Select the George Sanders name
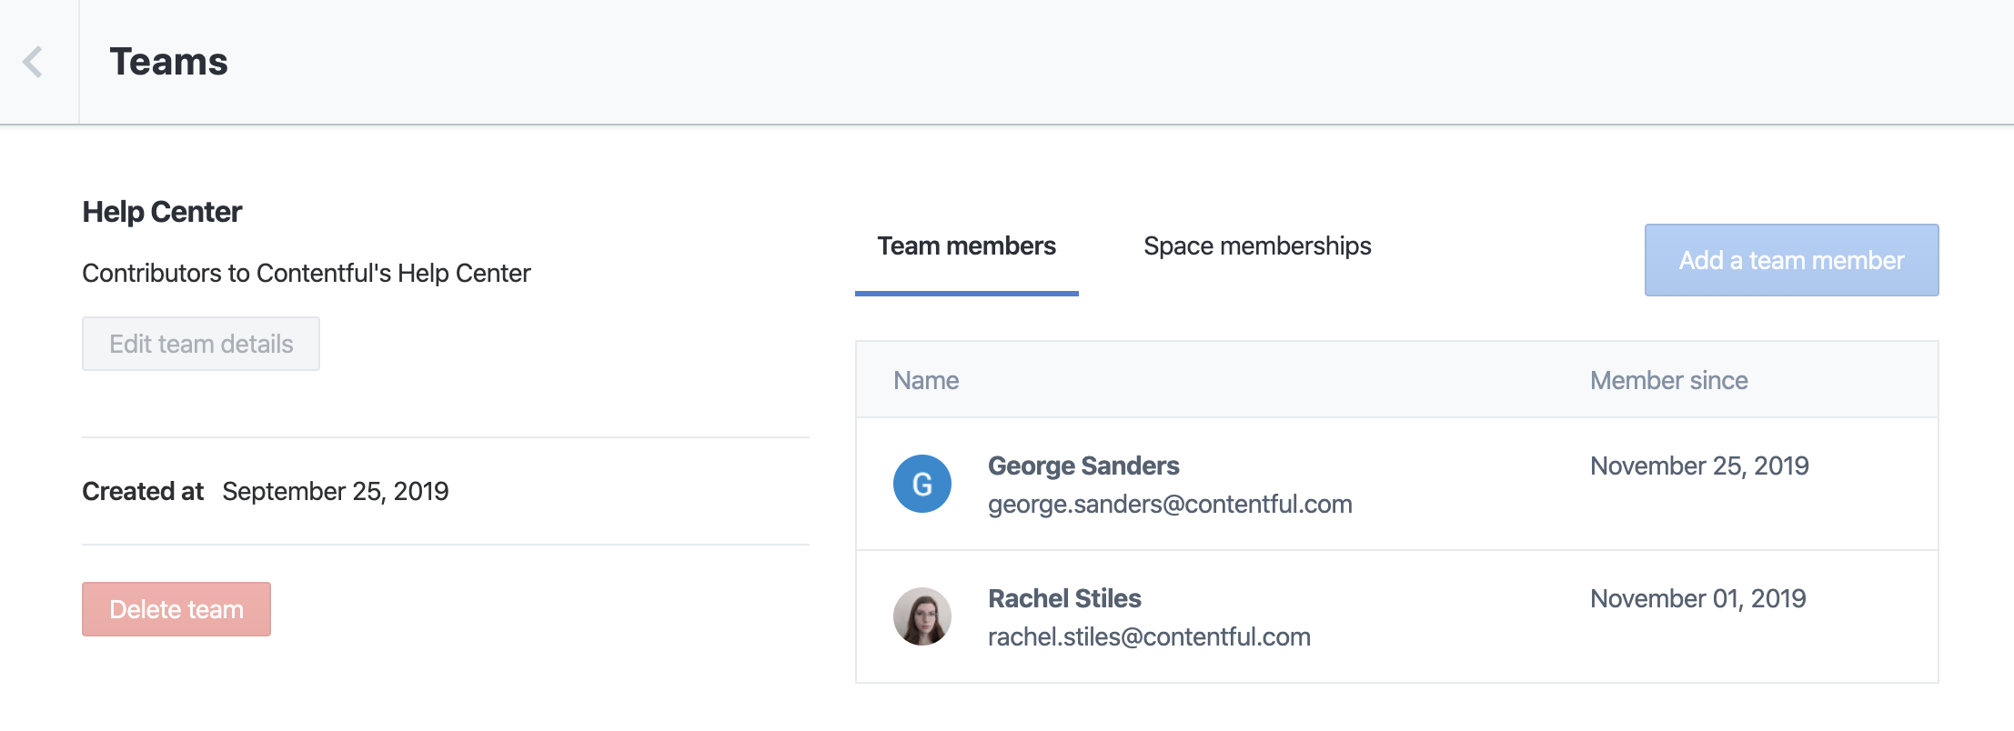 (x=1083, y=466)
